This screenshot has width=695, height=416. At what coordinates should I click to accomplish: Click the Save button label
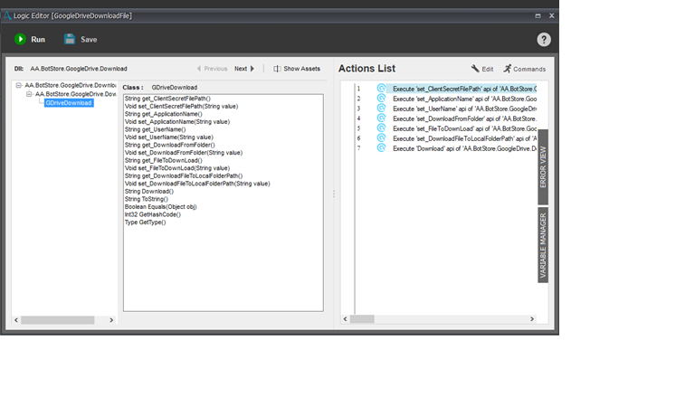pyautogui.click(x=89, y=40)
